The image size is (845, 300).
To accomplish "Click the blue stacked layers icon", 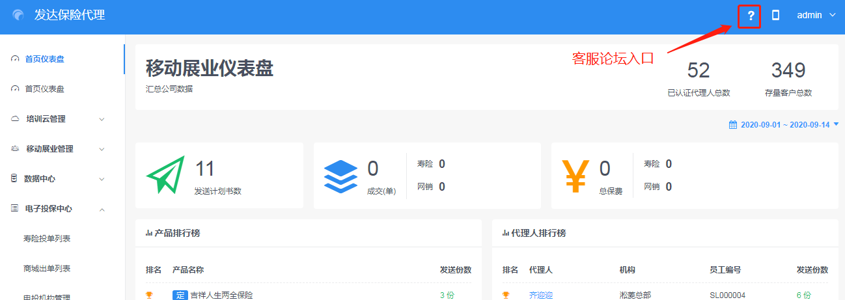I will point(340,176).
